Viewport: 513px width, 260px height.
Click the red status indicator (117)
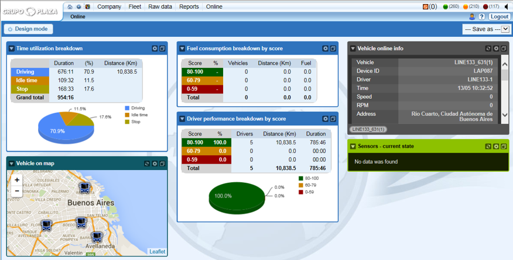[x=485, y=6]
